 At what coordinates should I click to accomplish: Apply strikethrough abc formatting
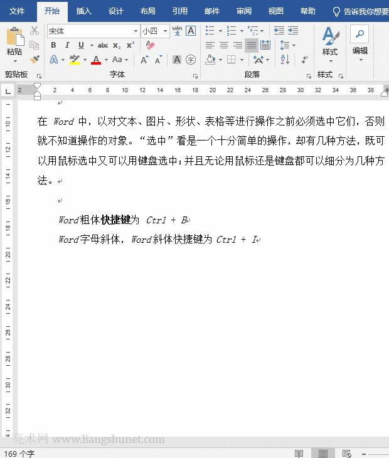coord(102,45)
